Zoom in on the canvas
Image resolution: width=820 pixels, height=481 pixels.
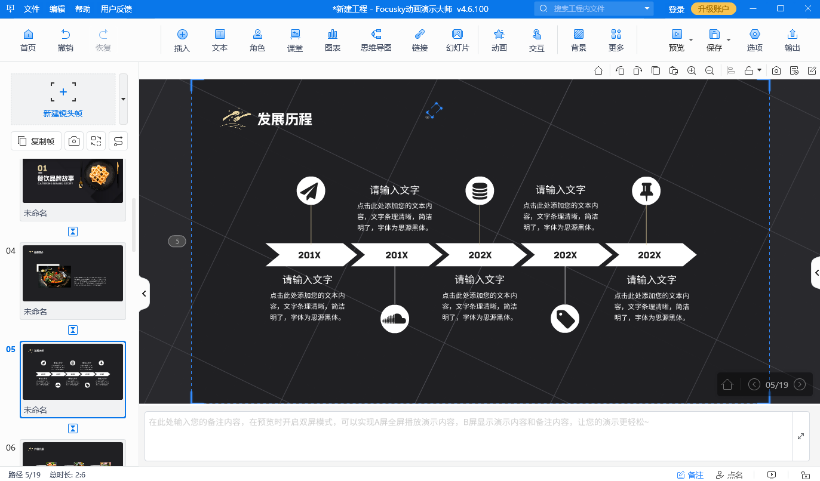[692, 70]
